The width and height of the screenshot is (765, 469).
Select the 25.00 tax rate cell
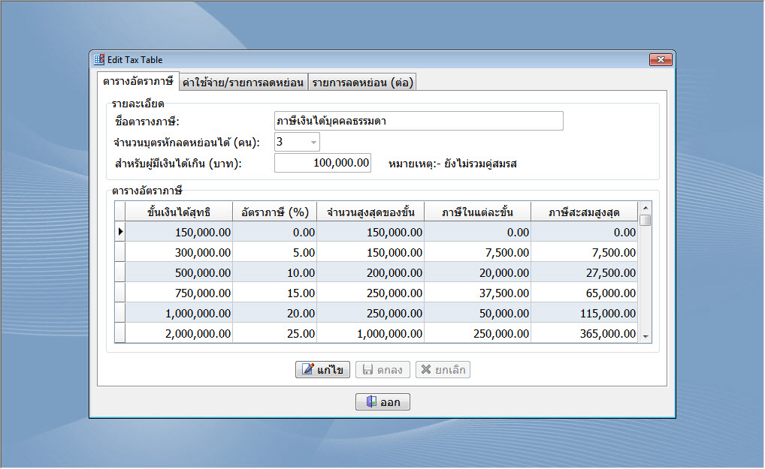click(274, 334)
